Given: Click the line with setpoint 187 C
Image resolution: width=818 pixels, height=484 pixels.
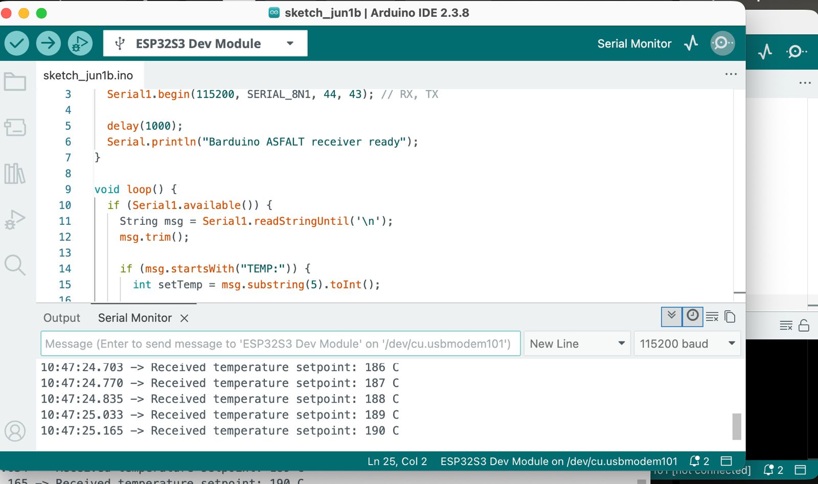Looking at the screenshot, I should [220, 383].
